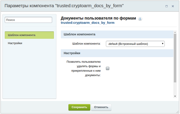
Task: Enable allowing users to delete forms checkbox
Action: point(107,68)
